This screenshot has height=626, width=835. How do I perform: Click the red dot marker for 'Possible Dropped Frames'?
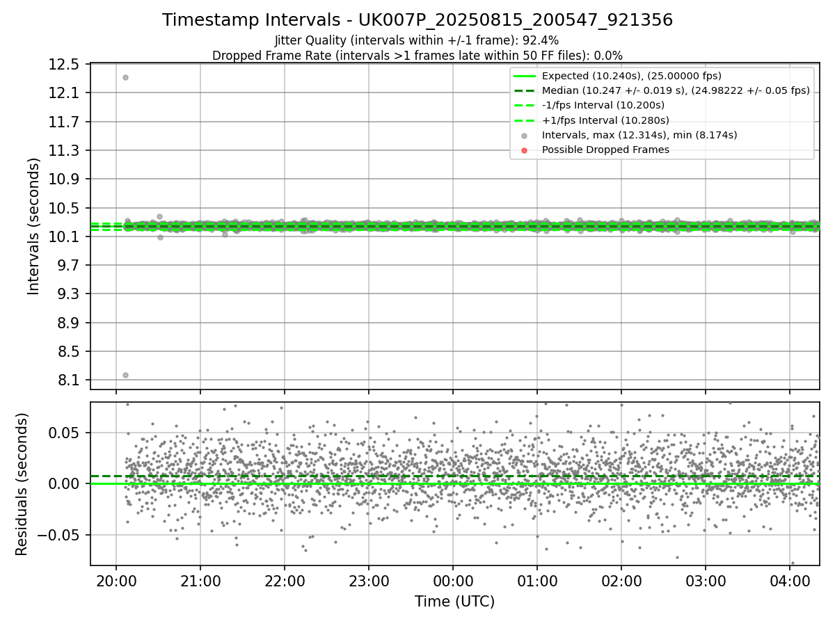pos(525,150)
